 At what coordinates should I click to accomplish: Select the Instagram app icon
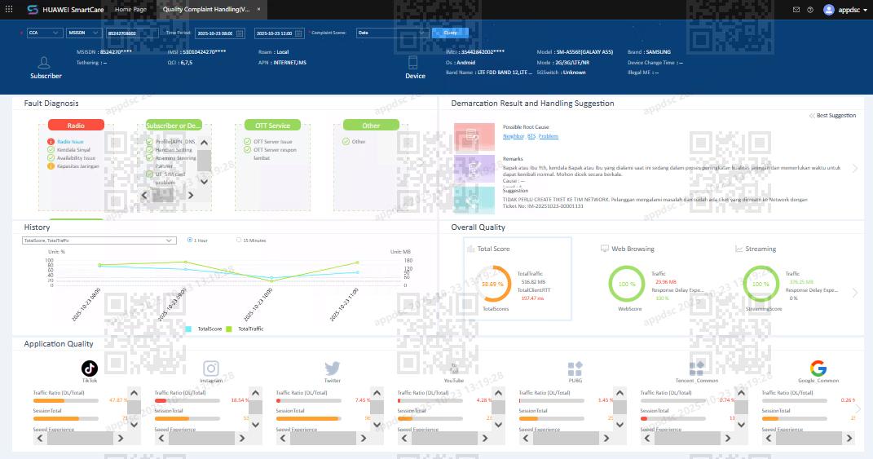[x=211, y=369]
